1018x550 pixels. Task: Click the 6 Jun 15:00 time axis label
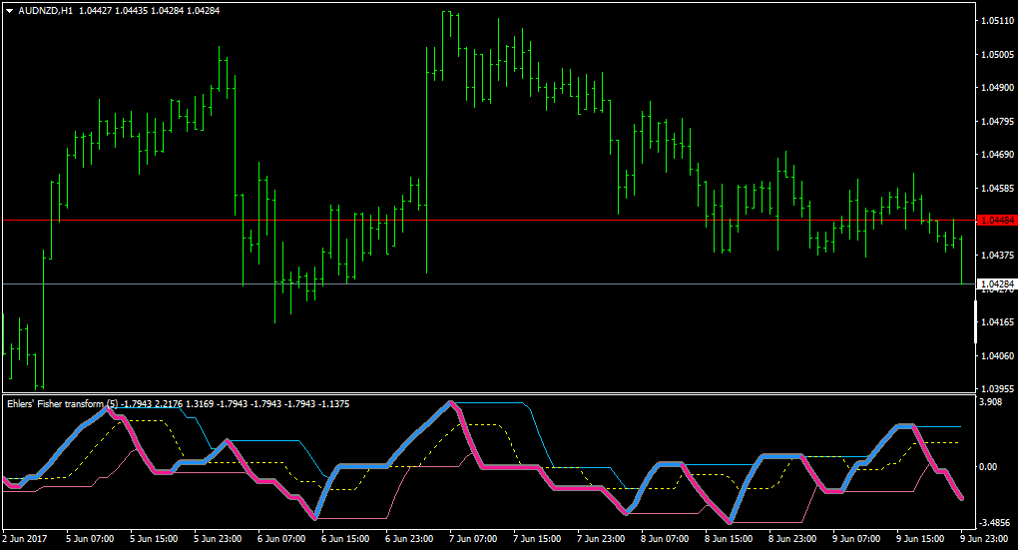pyautogui.click(x=345, y=539)
